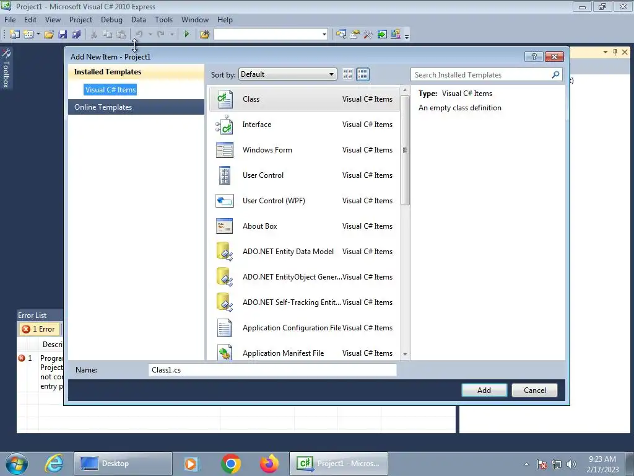Image resolution: width=634 pixels, height=476 pixels.
Task: Switch to medium icons view
Action: coord(363,74)
